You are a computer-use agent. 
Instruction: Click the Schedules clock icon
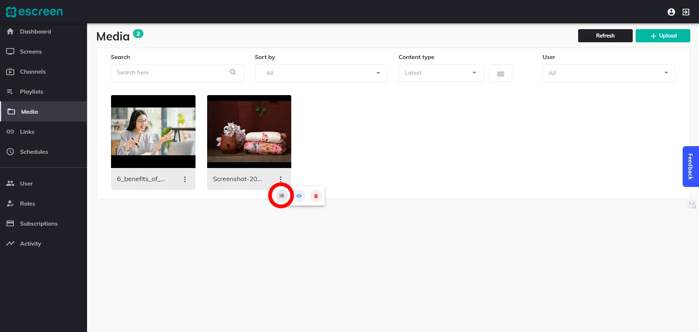10,152
